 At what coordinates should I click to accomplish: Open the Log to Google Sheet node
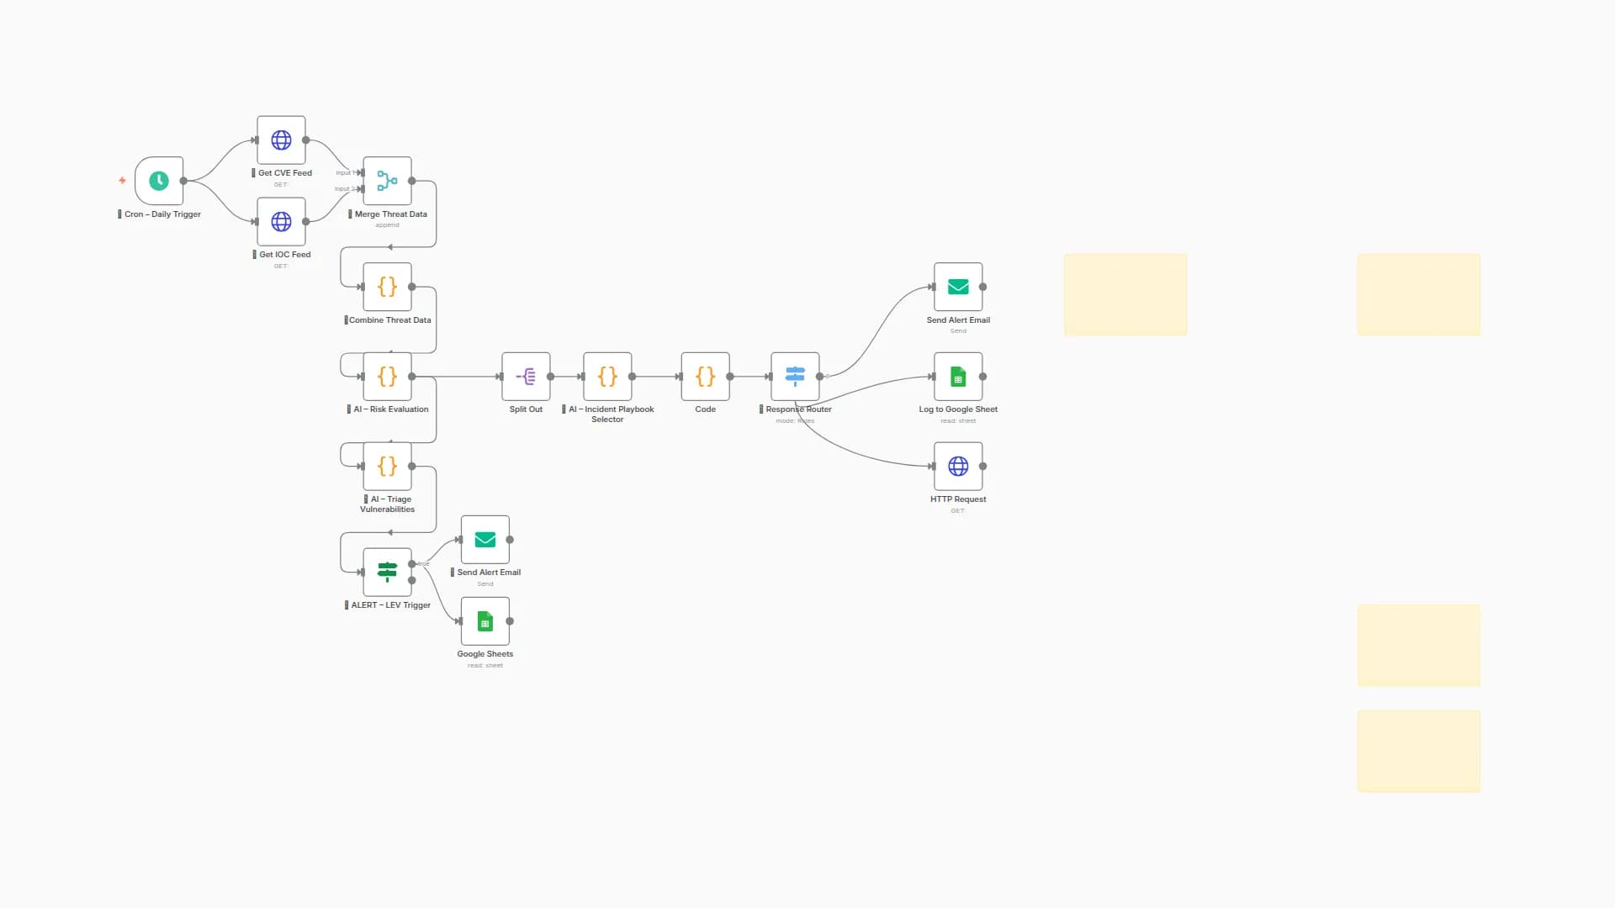click(x=958, y=377)
